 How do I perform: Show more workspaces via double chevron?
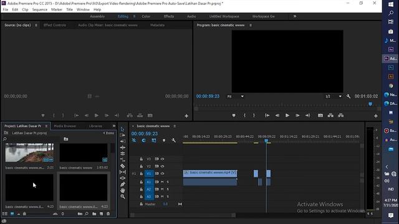[295, 16]
